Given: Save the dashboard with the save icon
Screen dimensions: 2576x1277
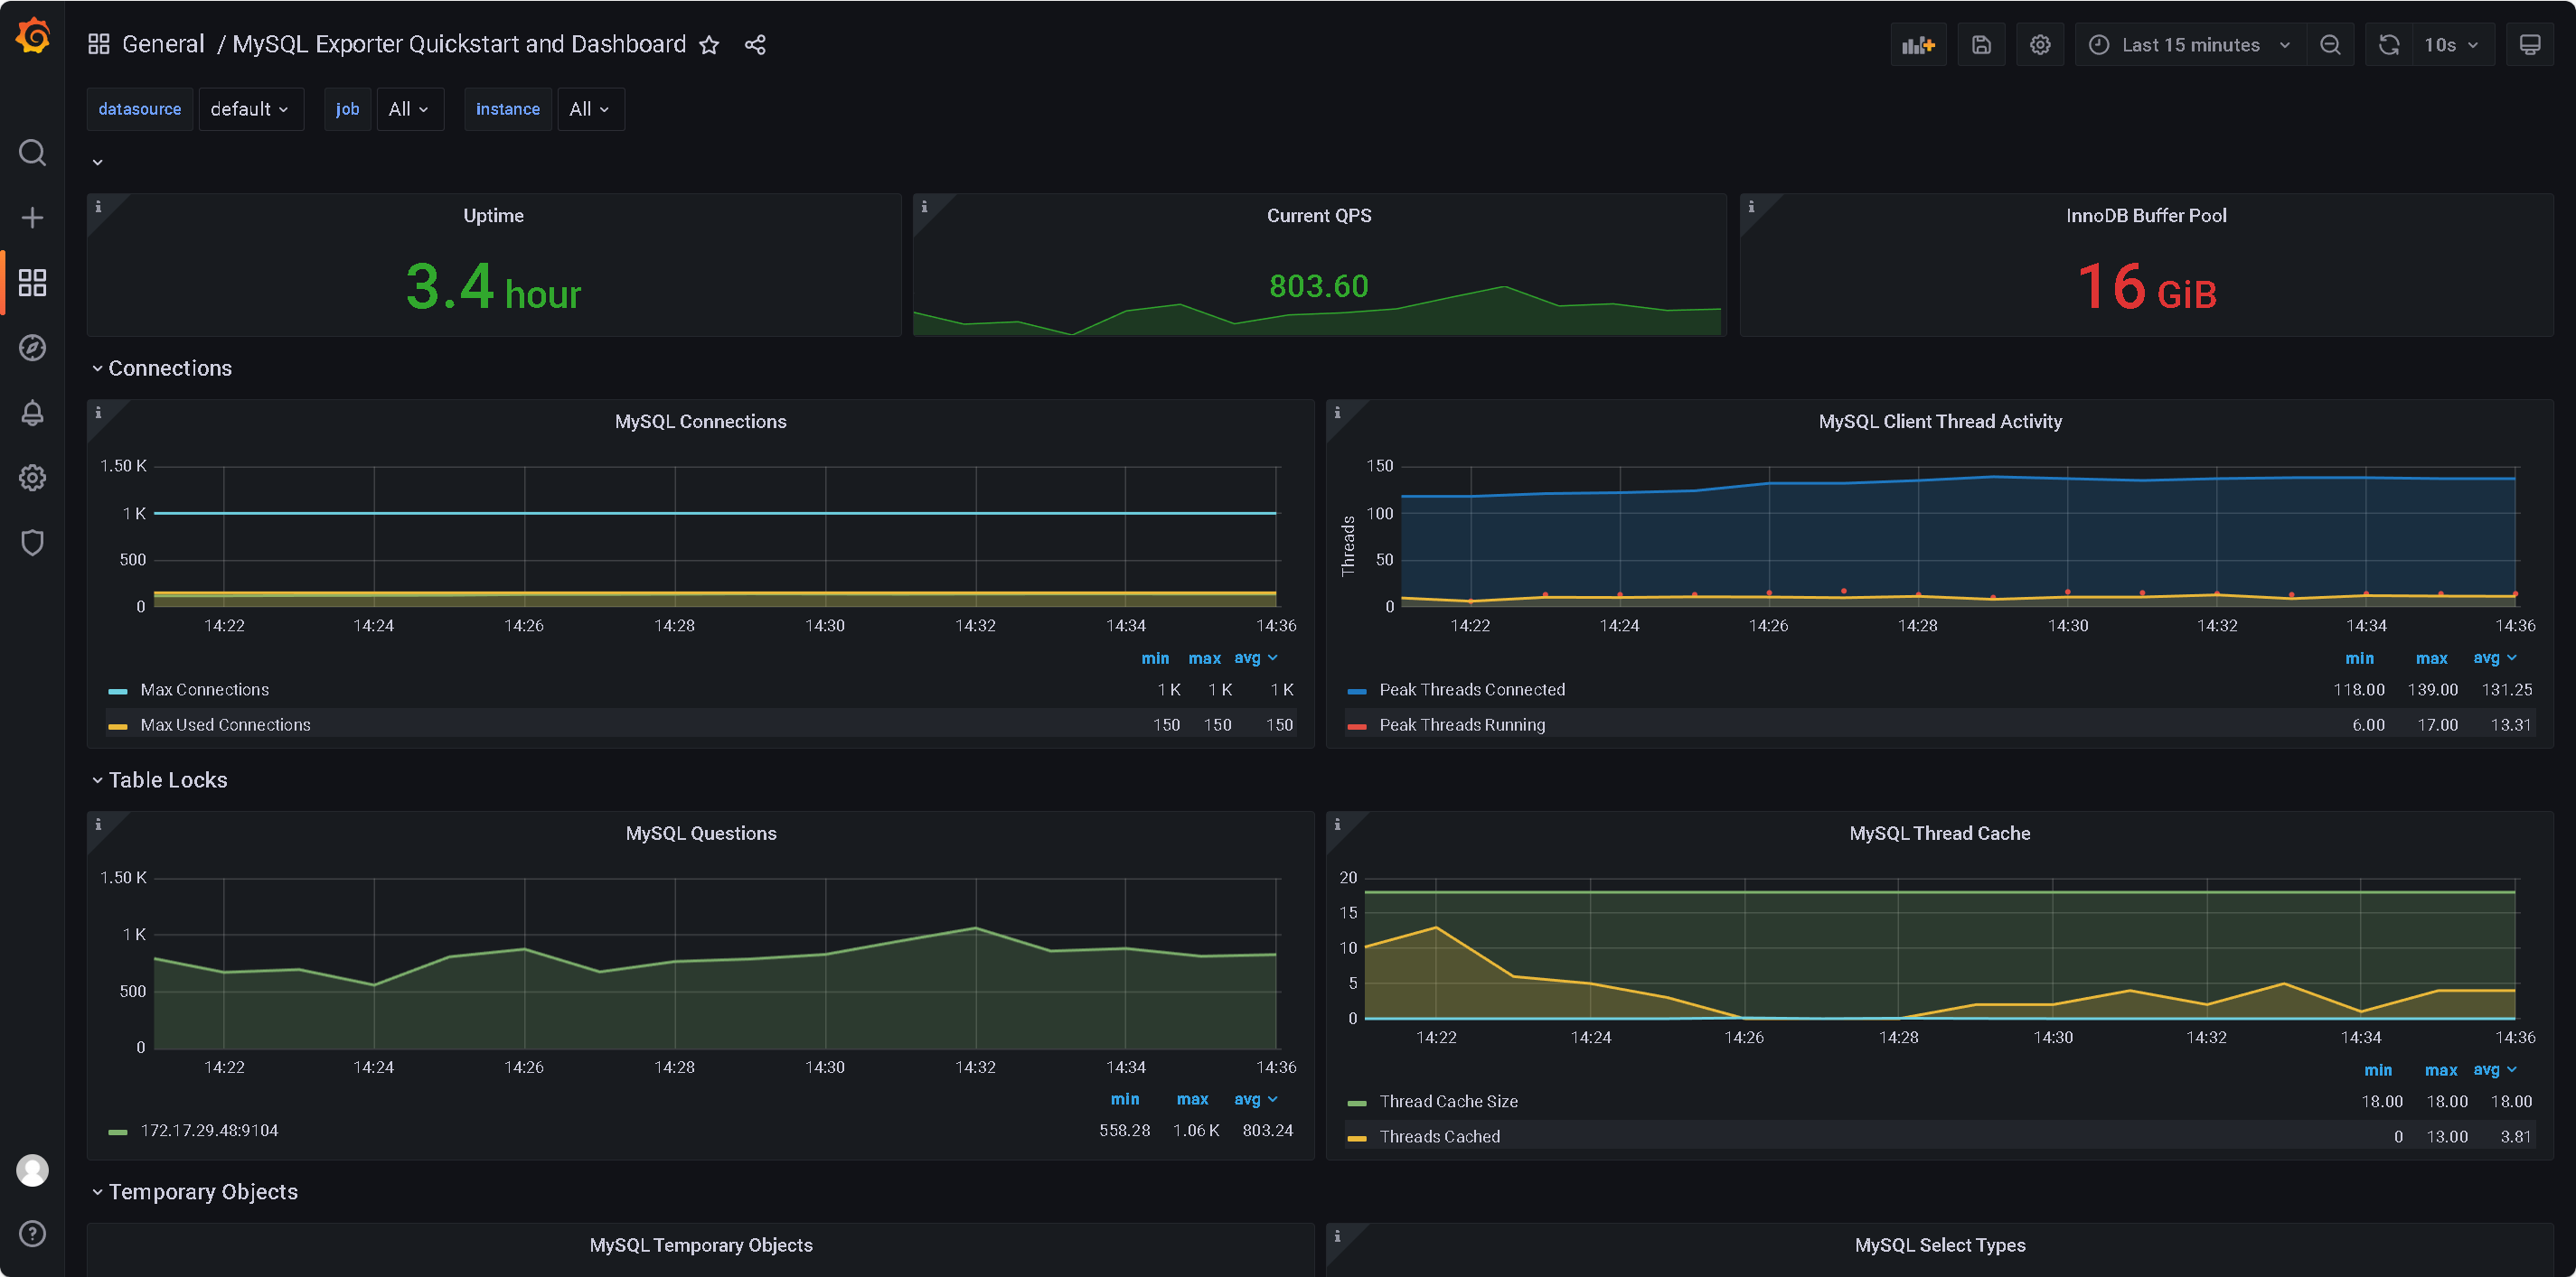Looking at the screenshot, I should coord(1980,45).
